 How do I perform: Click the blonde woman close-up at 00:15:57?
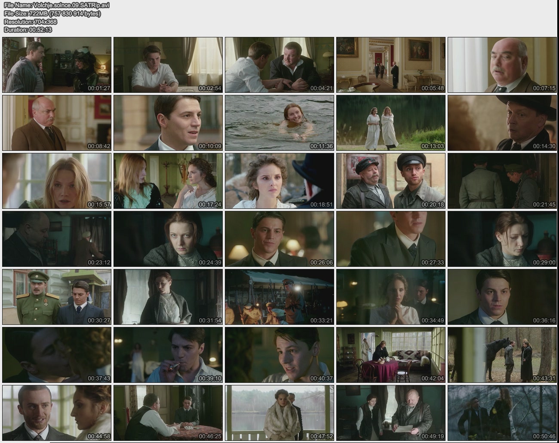click(57, 180)
